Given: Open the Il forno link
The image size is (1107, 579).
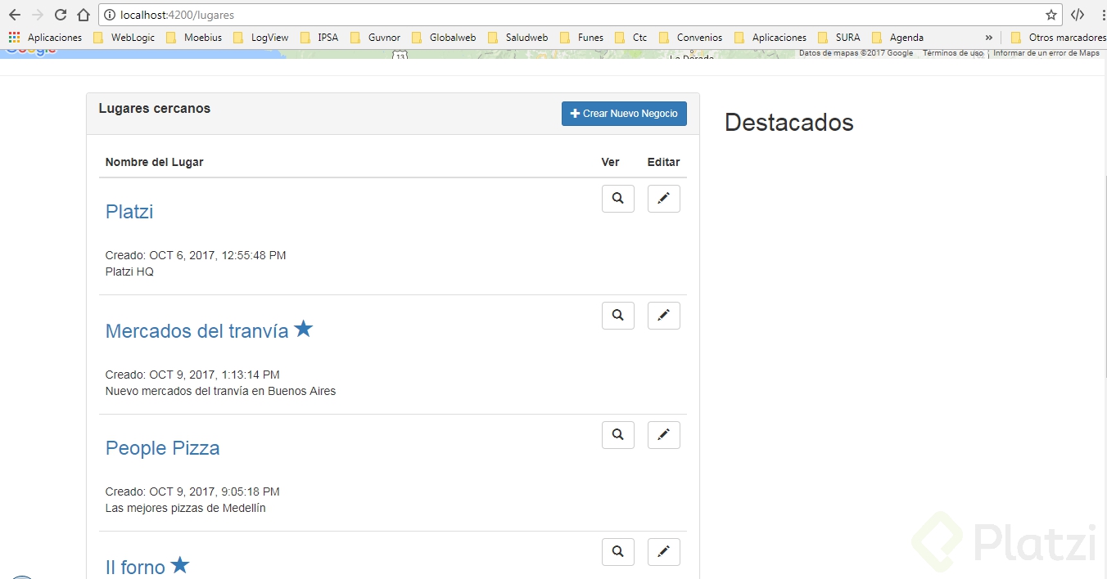Looking at the screenshot, I should pyautogui.click(x=135, y=568).
